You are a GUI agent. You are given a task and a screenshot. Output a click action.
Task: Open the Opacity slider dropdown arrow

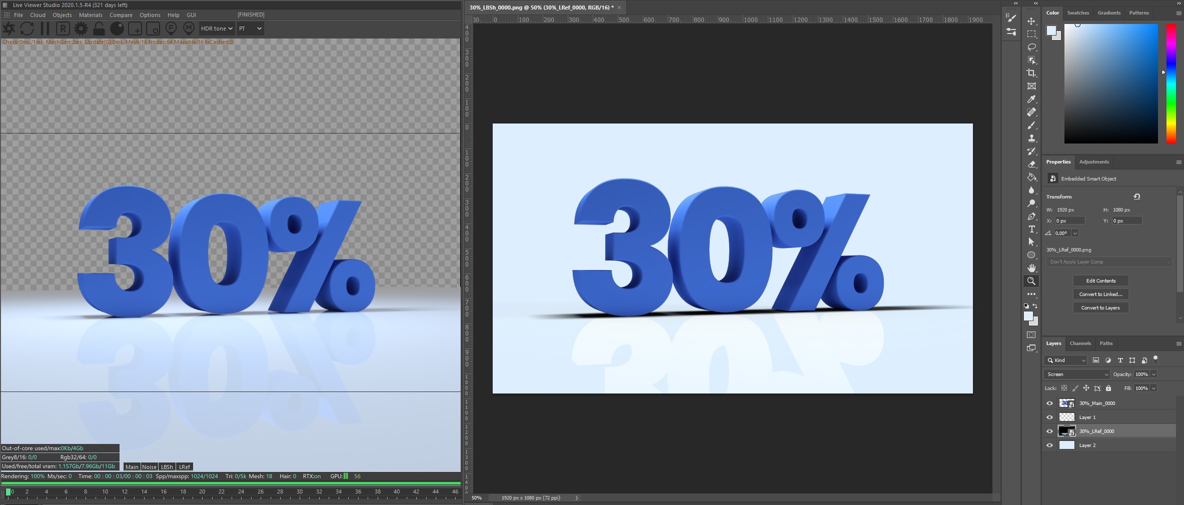pyautogui.click(x=1153, y=374)
